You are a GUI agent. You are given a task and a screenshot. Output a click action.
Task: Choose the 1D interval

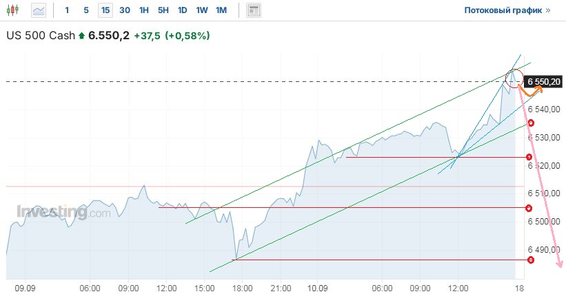182,10
